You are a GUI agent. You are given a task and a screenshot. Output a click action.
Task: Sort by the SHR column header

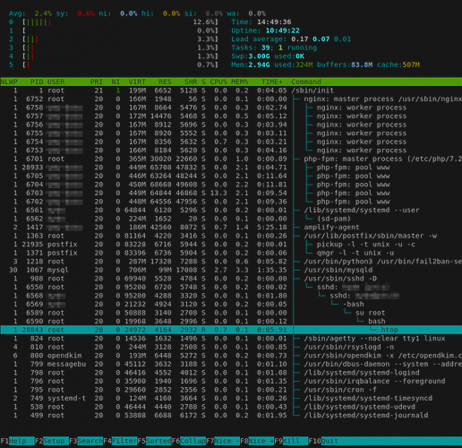pos(191,82)
